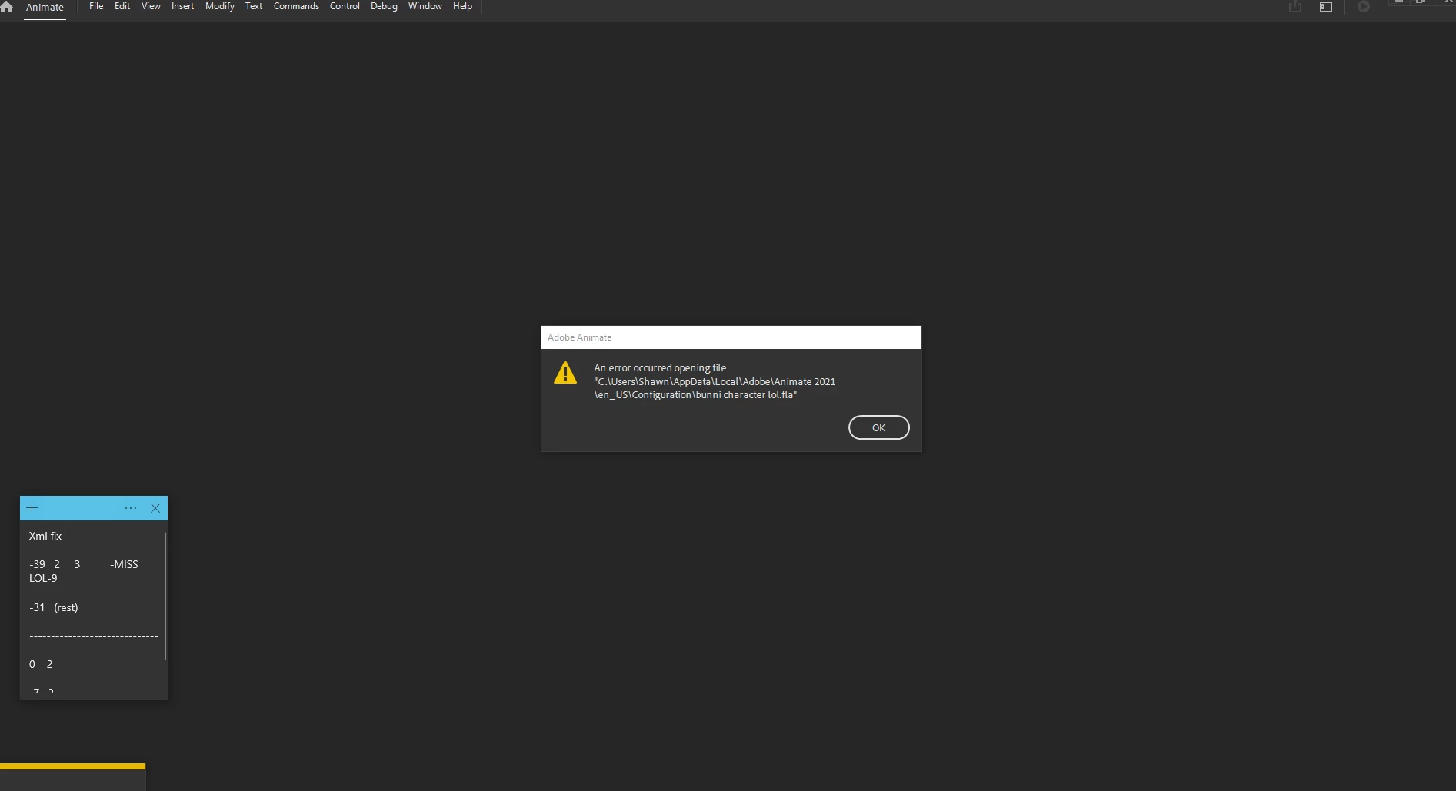Click the yellow warning icon in dialog
The image size is (1456, 791).
(x=565, y=373)
